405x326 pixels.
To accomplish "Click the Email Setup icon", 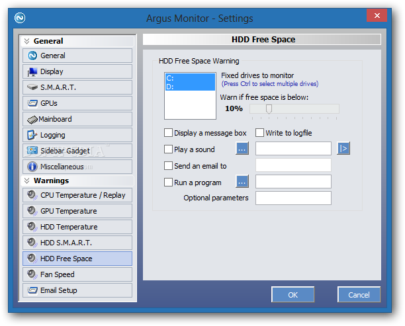I will coord(32,290).
